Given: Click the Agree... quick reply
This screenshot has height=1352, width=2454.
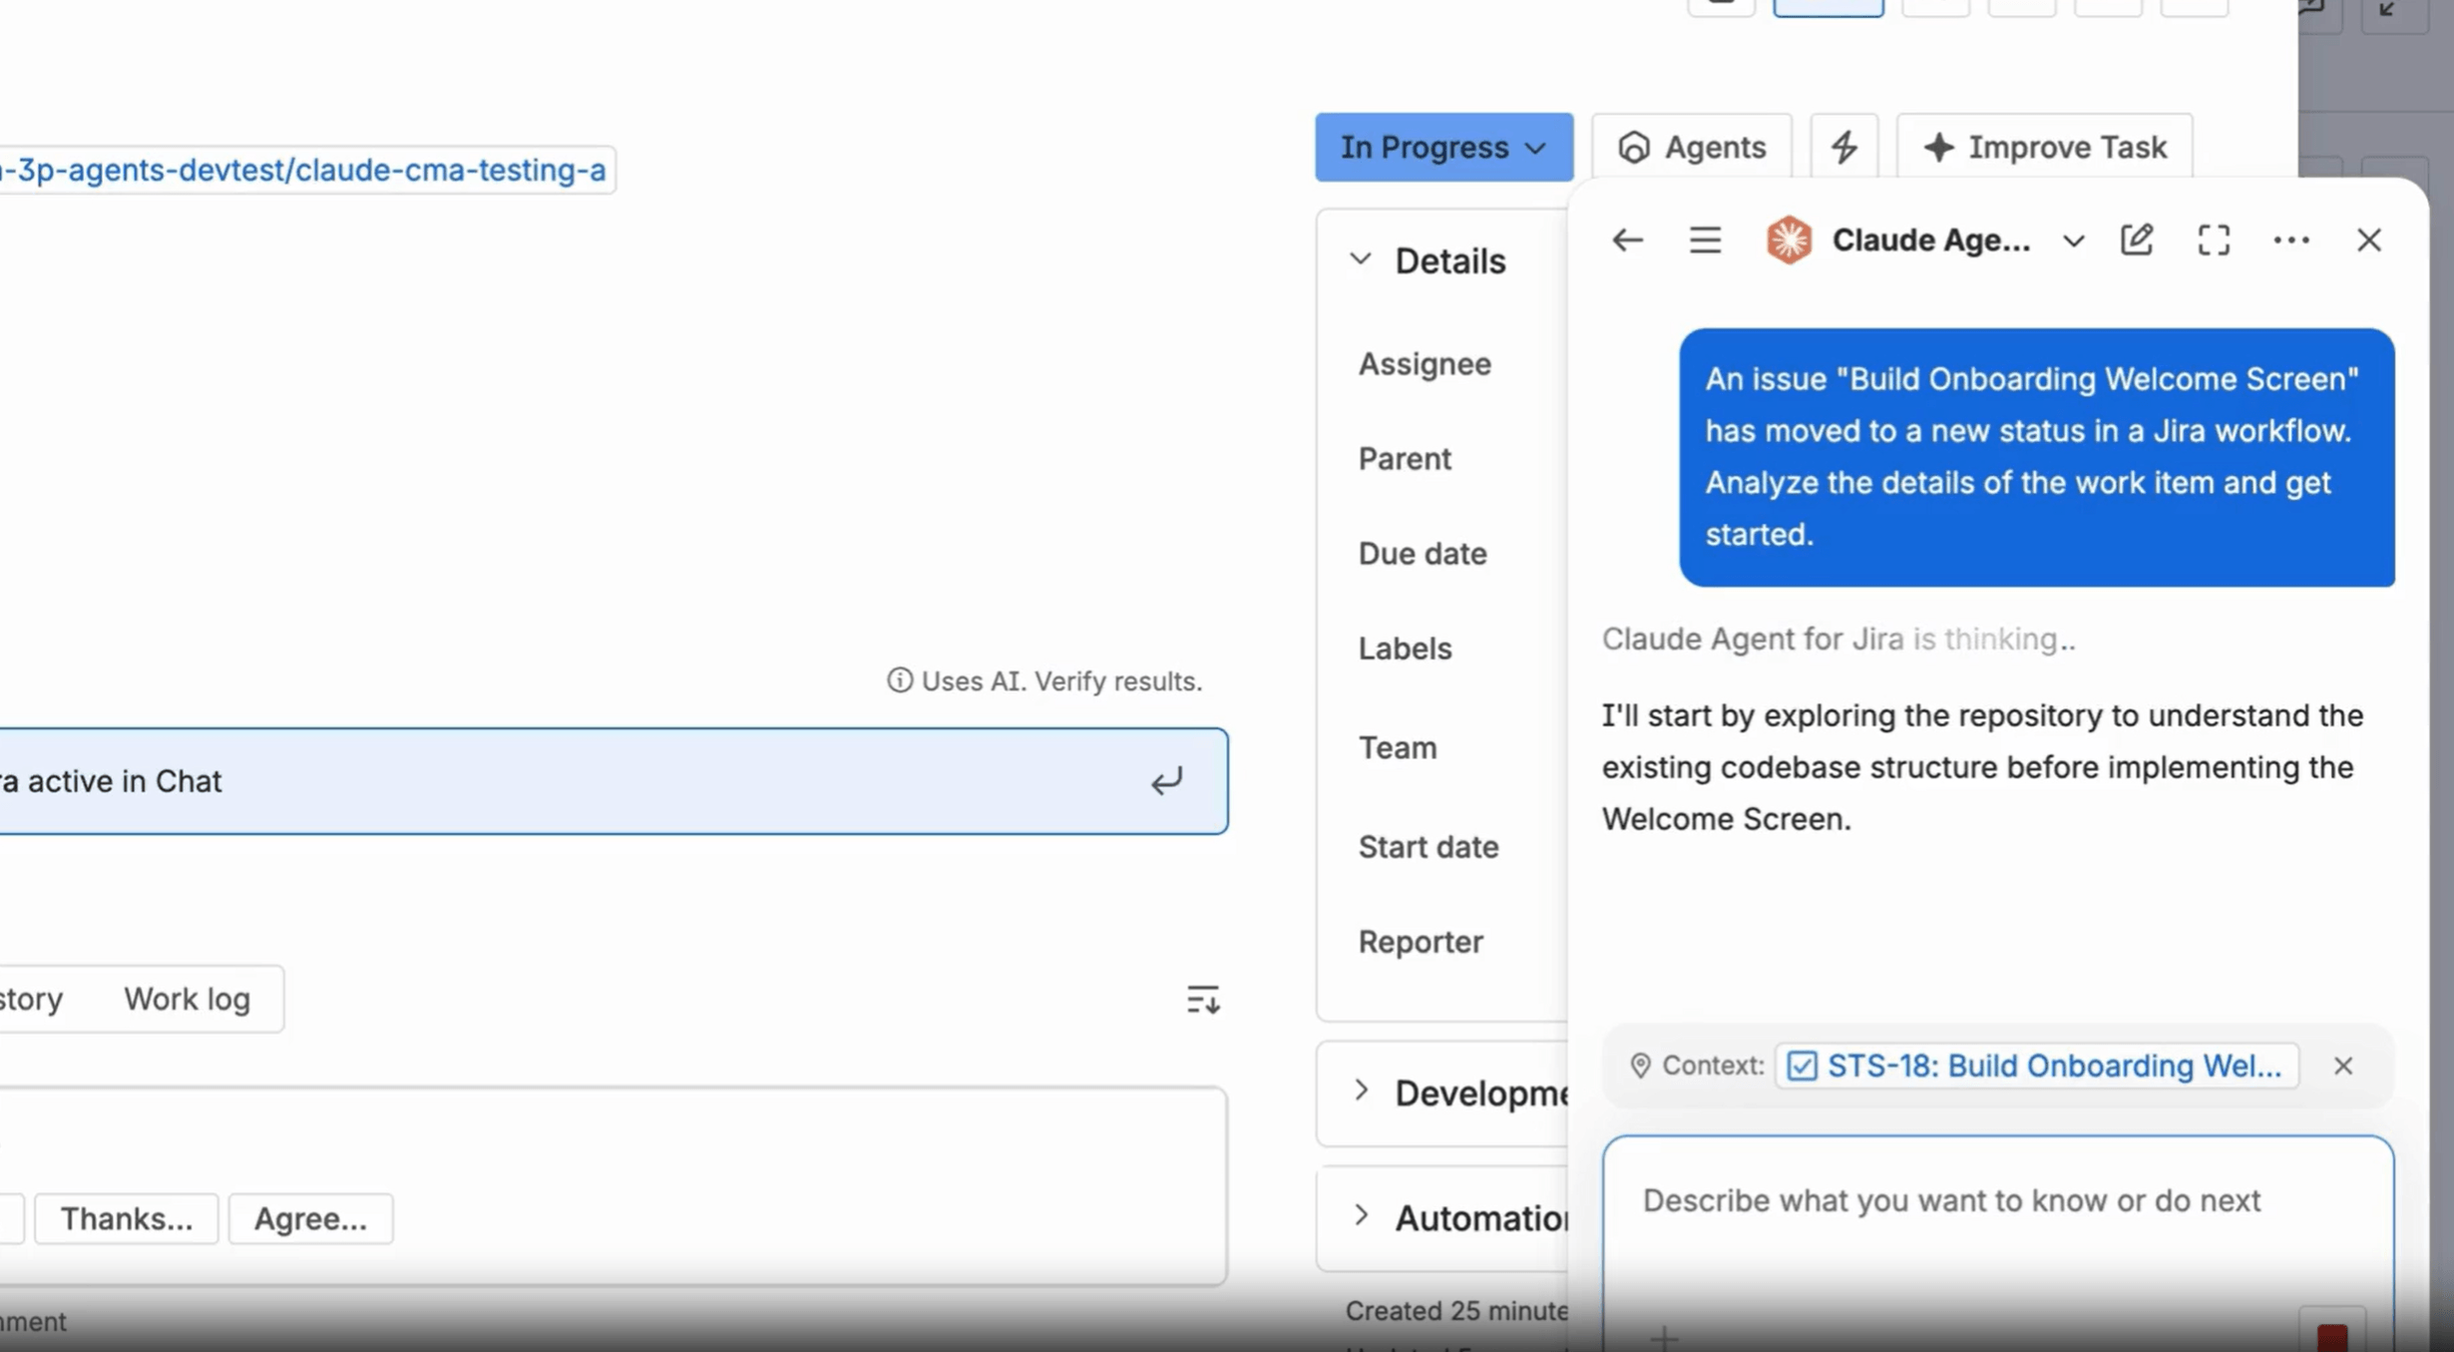Looking at the screenshot, I should pos(310,1218).
